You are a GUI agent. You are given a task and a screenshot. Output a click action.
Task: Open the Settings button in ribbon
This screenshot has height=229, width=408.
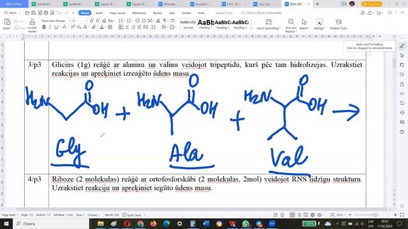(319, 24)
